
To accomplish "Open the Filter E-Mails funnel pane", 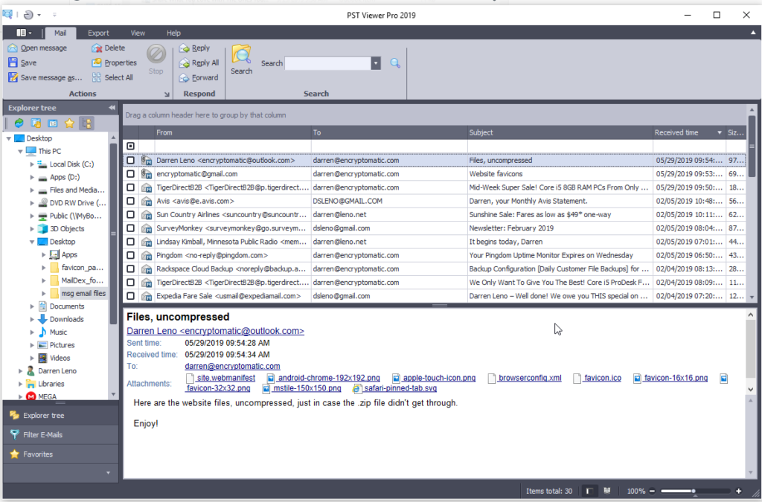I will click(15, 435).
